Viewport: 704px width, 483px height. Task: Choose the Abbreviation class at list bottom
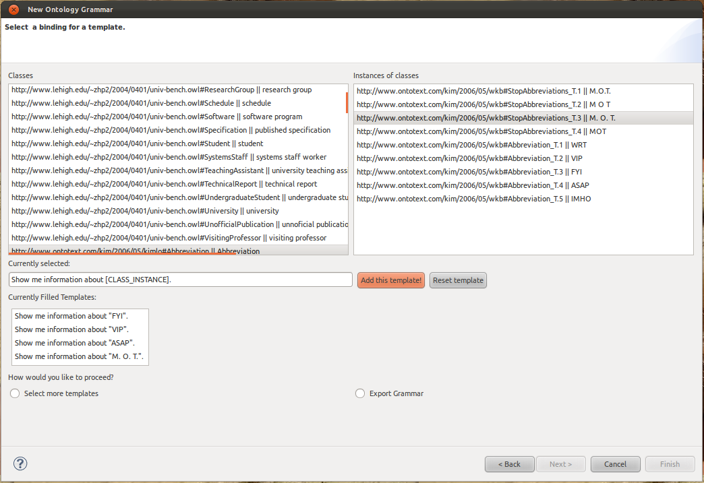click(x=135, y=251)
